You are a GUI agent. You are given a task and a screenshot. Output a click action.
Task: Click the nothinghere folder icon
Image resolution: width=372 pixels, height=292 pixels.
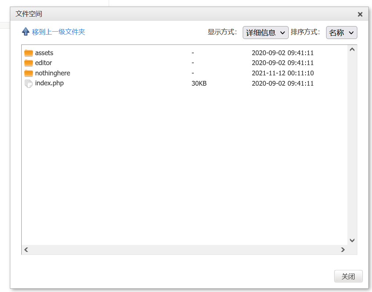pyautogui.click(x=29, y=73)
